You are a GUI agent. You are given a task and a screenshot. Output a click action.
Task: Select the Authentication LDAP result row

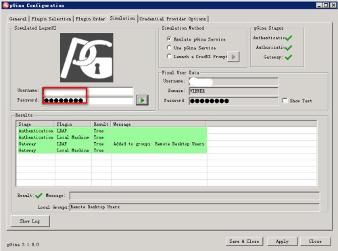[112, 131]
